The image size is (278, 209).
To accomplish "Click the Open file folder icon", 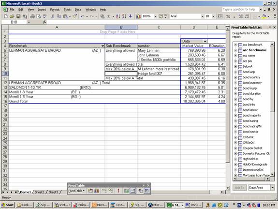I will [x=12, y=16].
